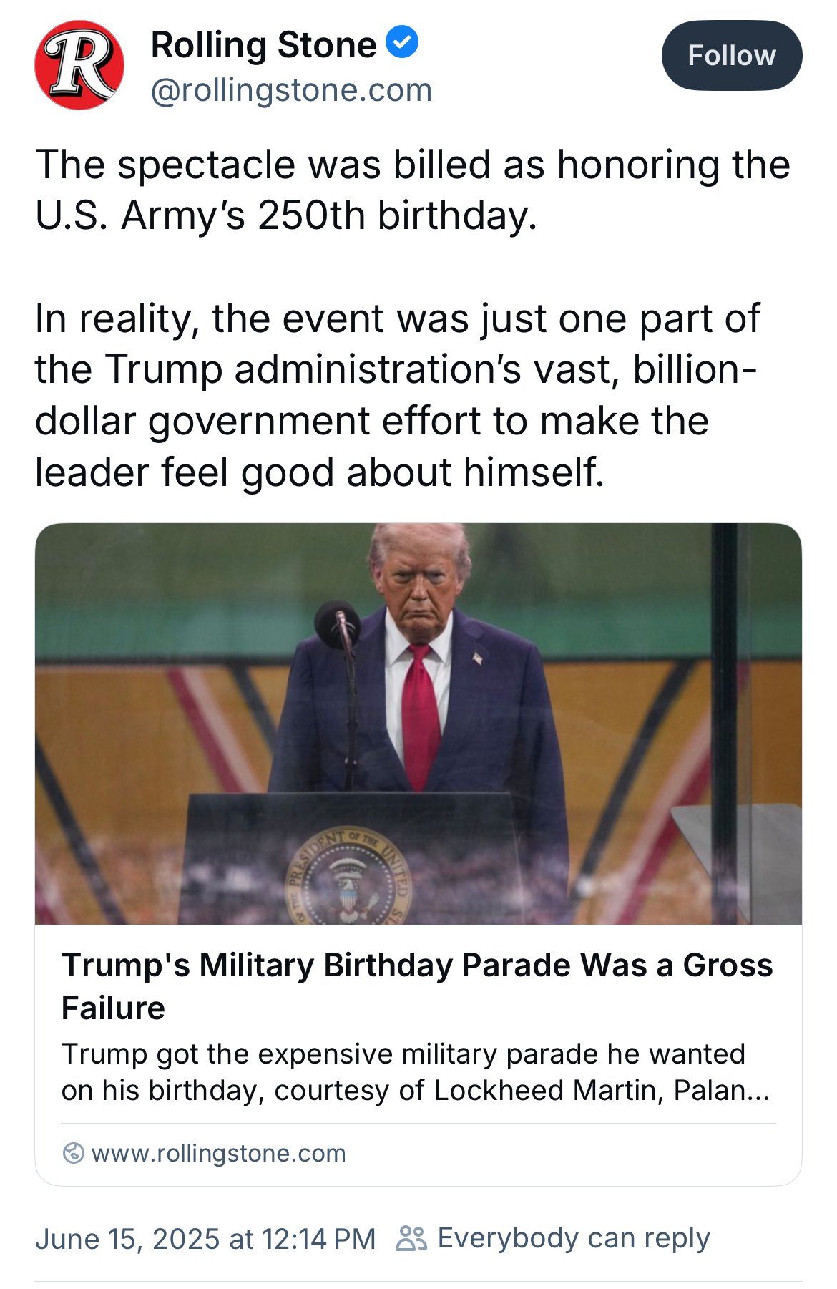Tap the article description about Lockheed Martin
This screenshot has height=1289, width=837.
point(416,1072)
